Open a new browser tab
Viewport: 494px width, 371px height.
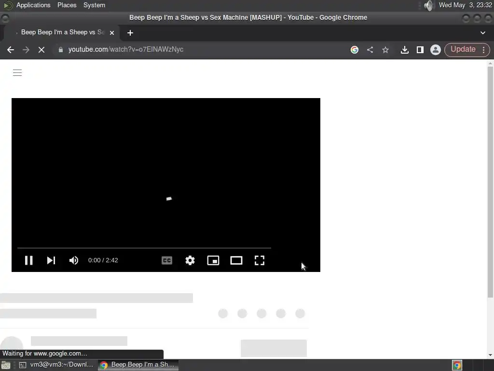130,32
